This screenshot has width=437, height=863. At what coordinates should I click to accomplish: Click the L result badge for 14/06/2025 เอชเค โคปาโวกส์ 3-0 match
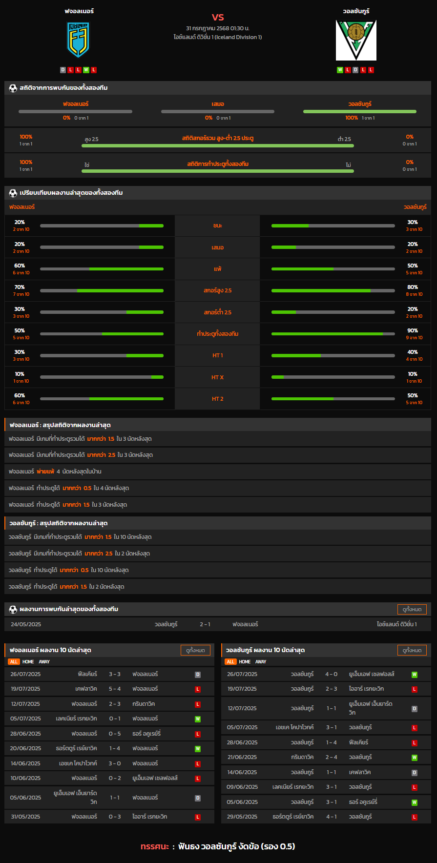click(198, 764)
